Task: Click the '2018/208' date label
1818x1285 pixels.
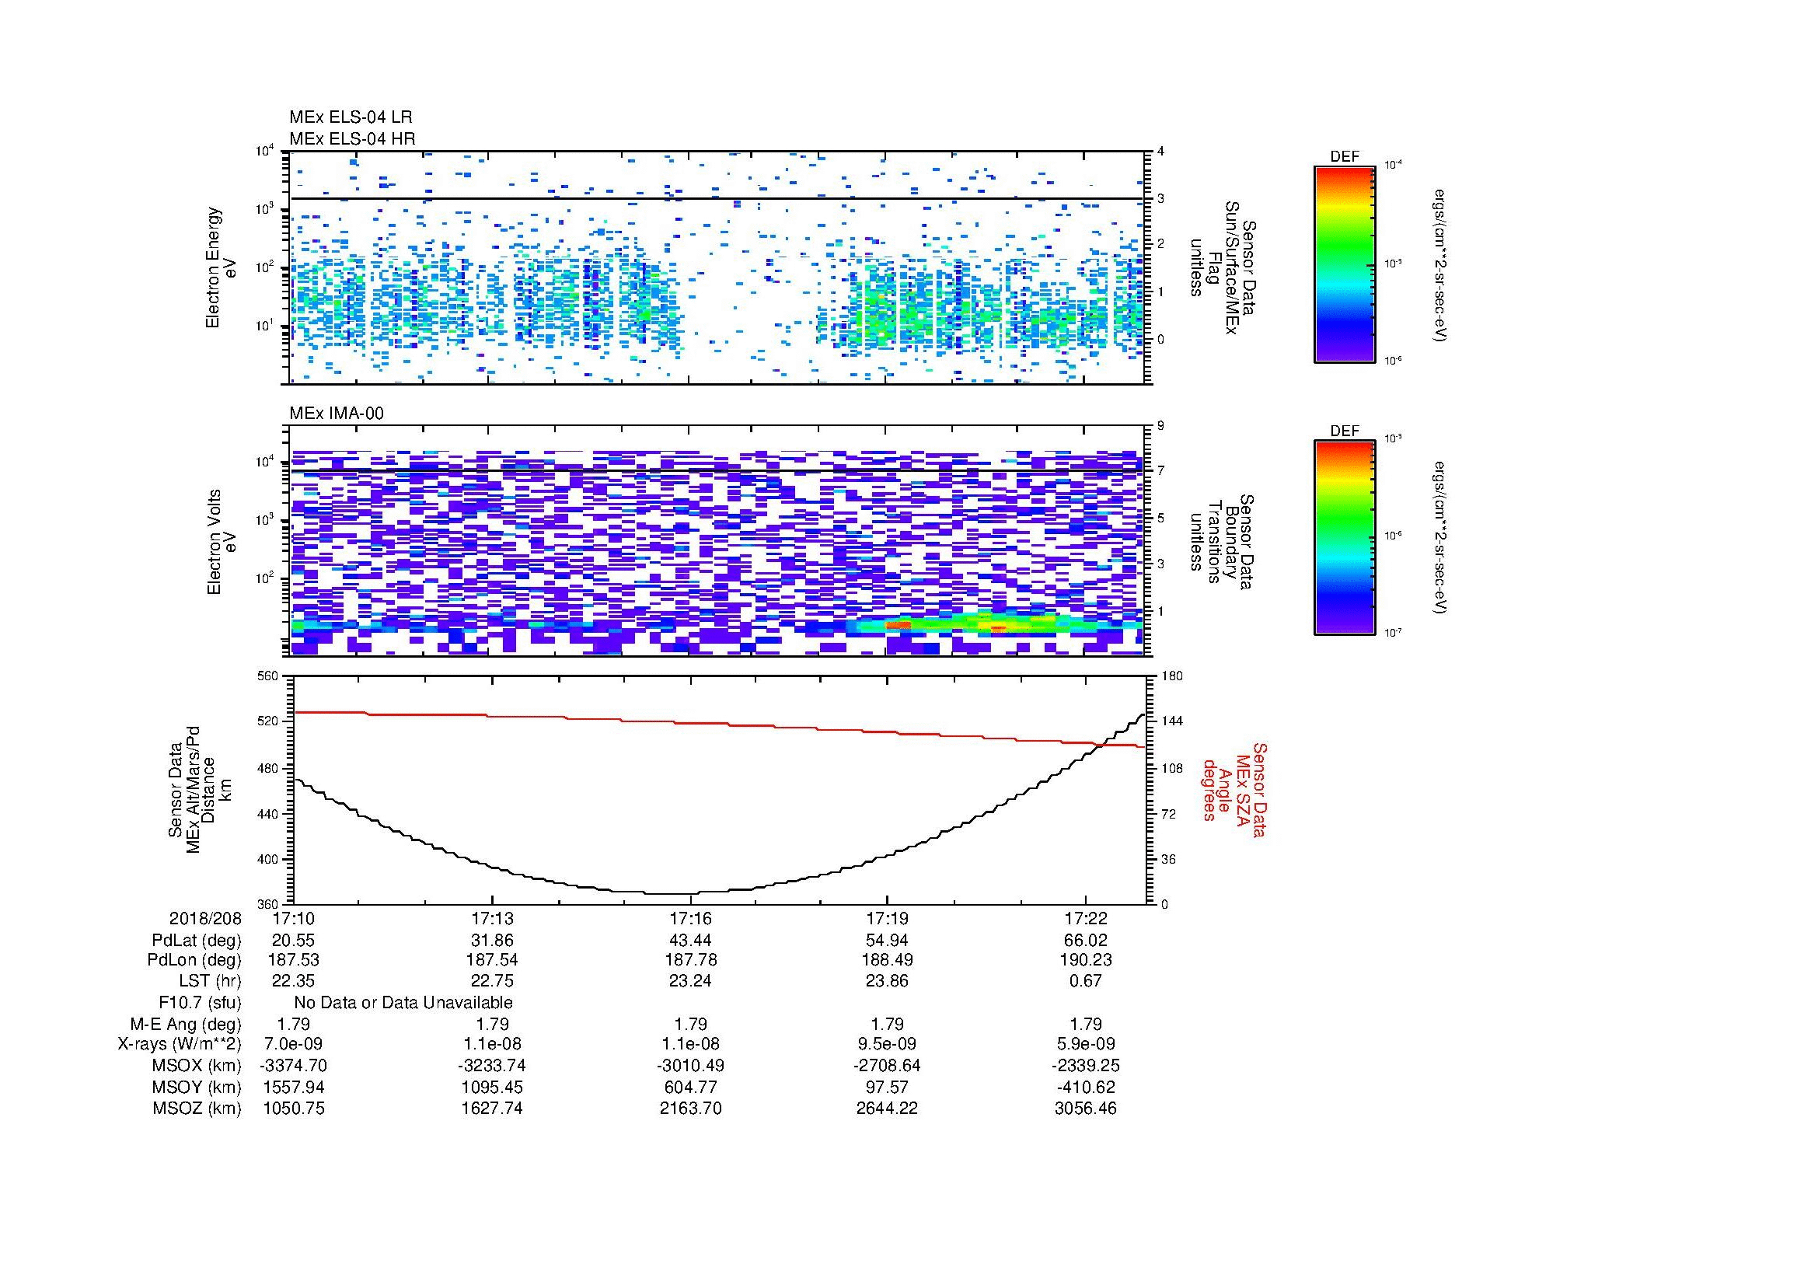Action: coord(205,919)
